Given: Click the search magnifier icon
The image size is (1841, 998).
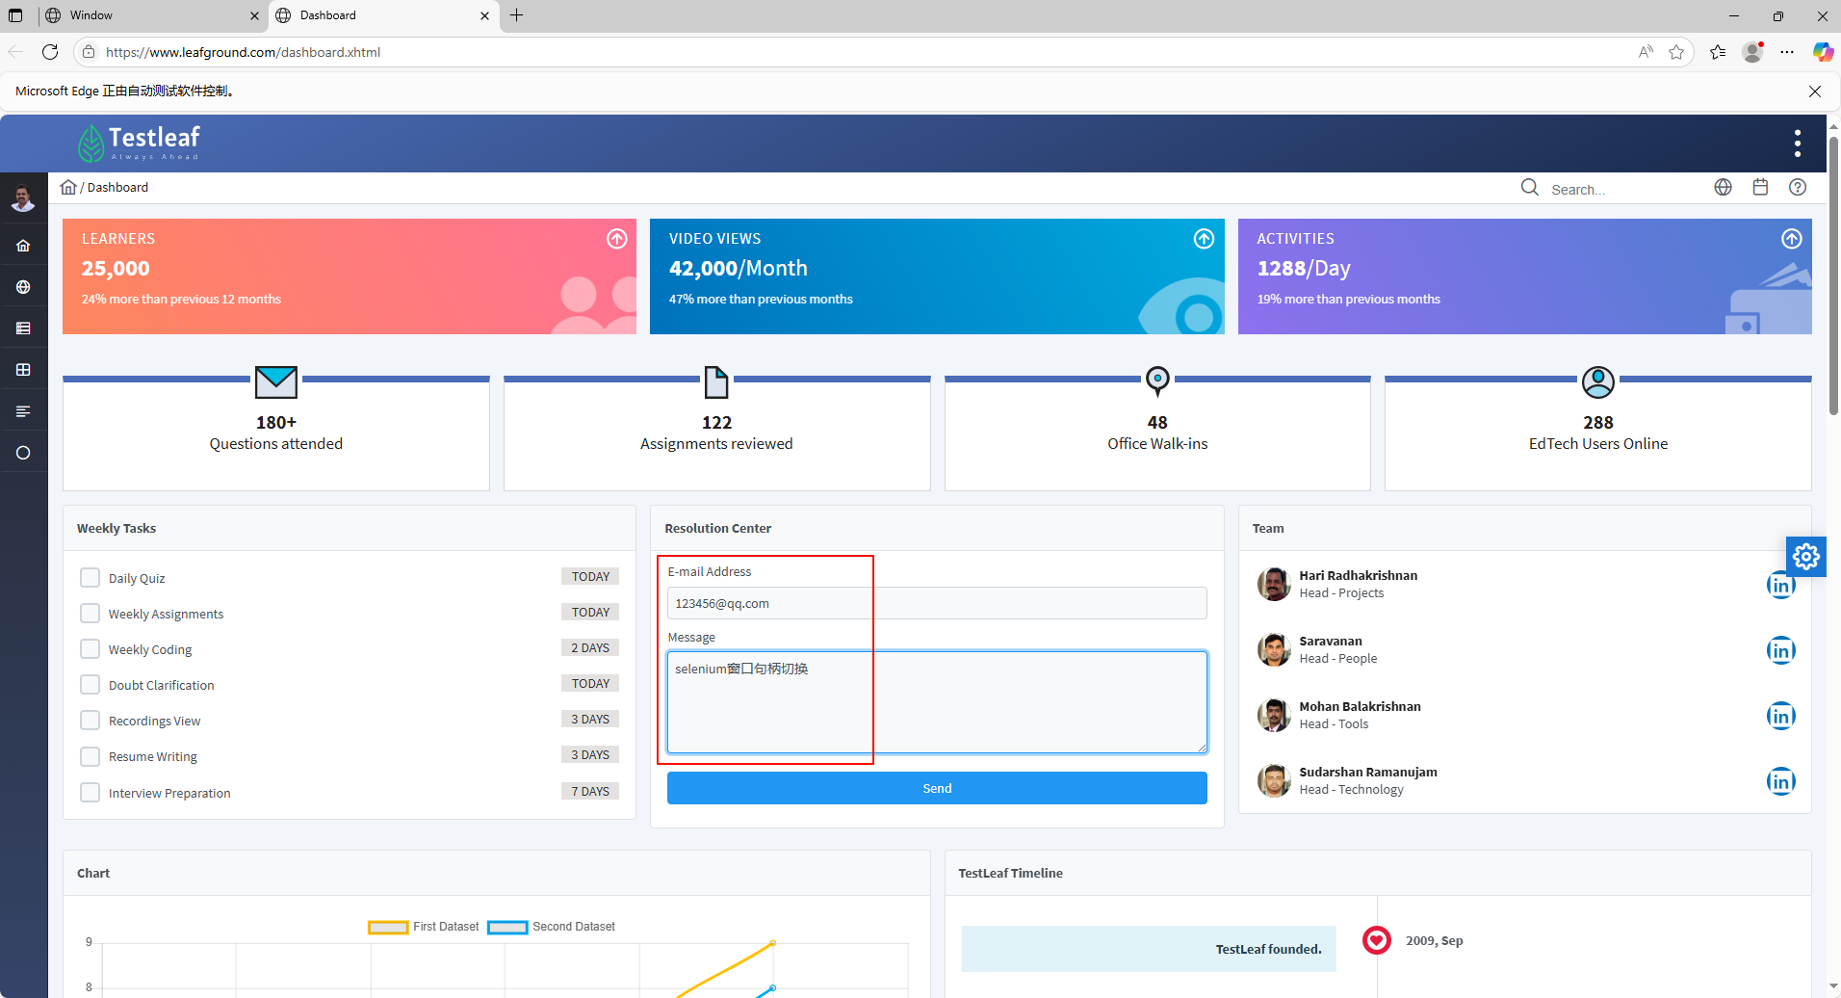Looking at the screenshot, I should click(1529, 188).
